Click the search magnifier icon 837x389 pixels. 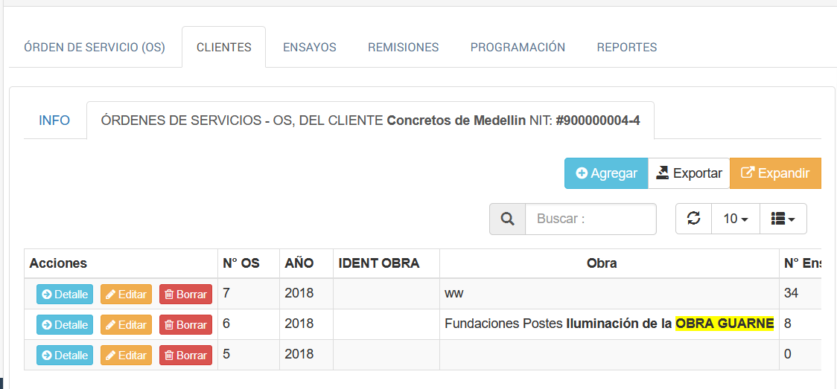[x=508, y=219]
